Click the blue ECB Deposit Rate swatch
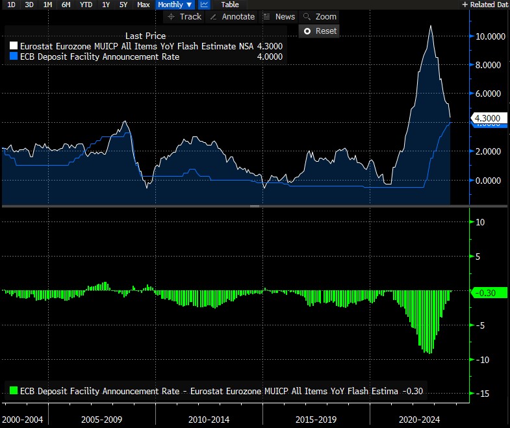Viewport: 510px width, 428px height. tap(14, 57)
